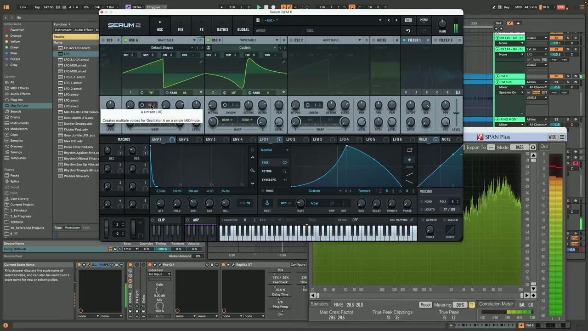Enable the NOISE oscillator toggle
The height and width of the screenshot is (331, 588).
pos(373,40)
